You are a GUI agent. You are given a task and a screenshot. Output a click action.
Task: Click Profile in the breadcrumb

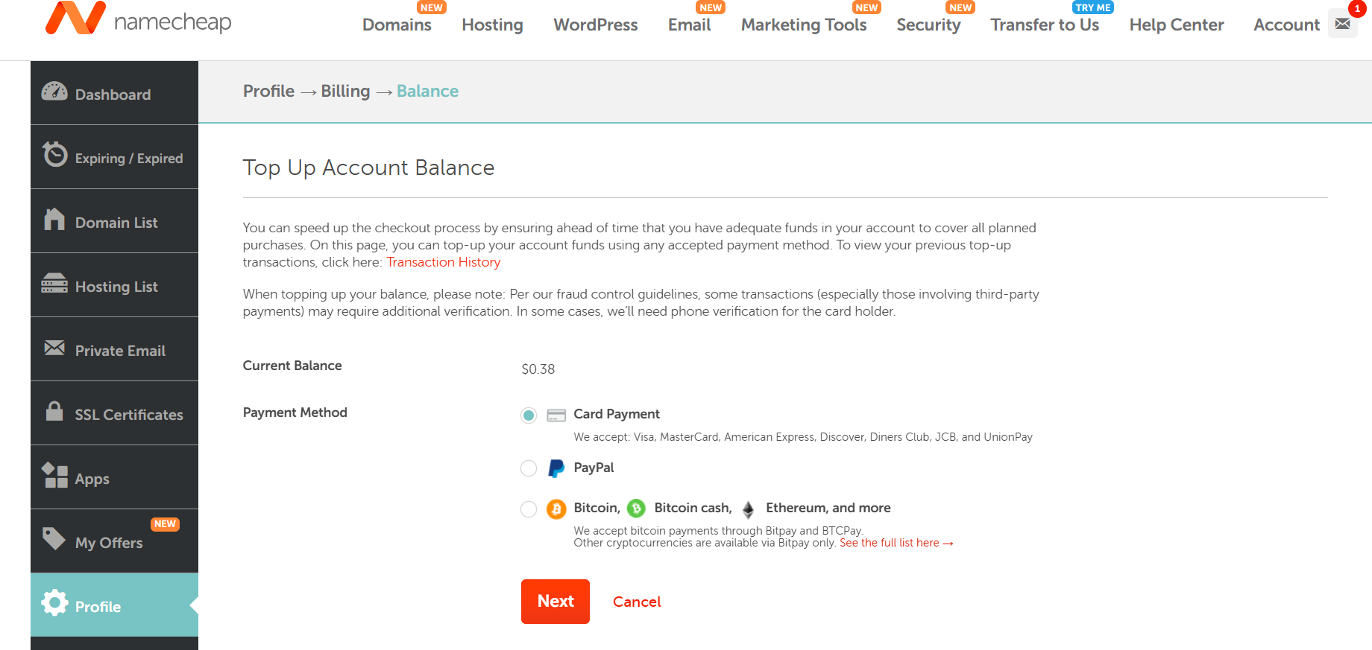[x=268, y=91]
